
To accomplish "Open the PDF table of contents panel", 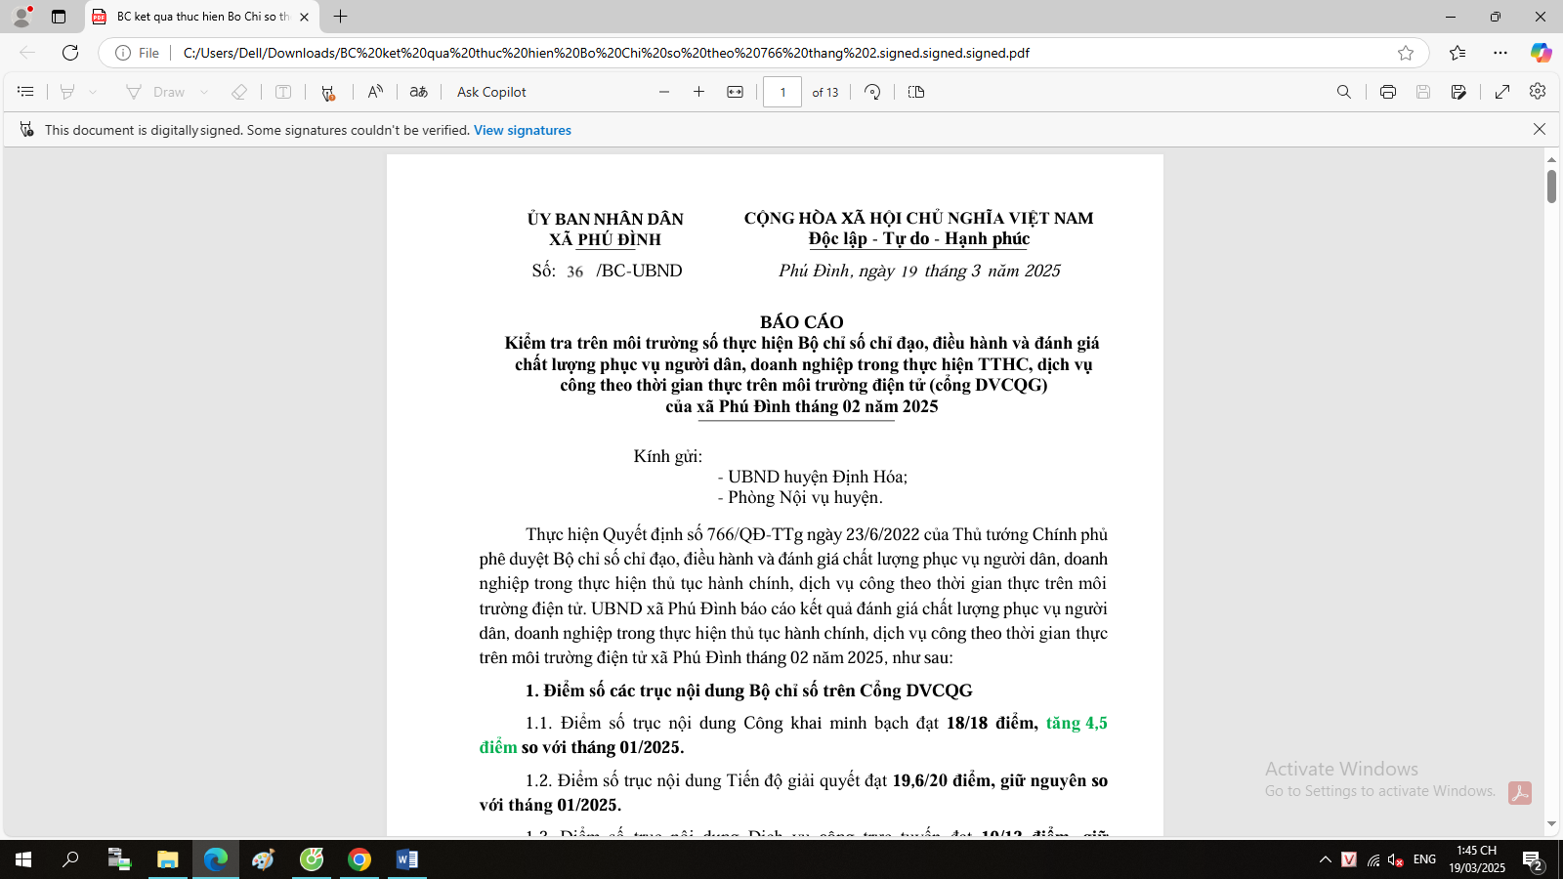I will click(25, 92).
